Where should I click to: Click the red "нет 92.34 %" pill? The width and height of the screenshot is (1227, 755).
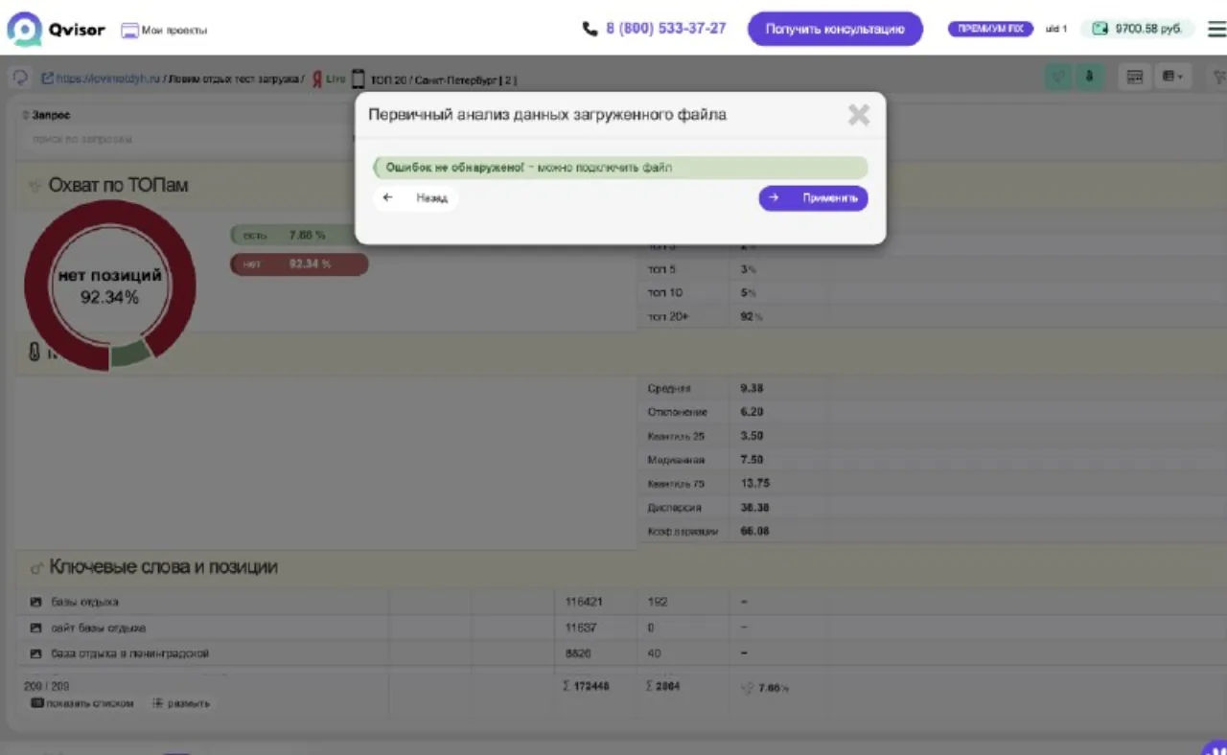299,264
